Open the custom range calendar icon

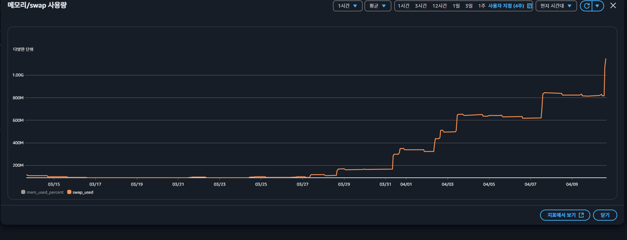[x=529, y=6]
